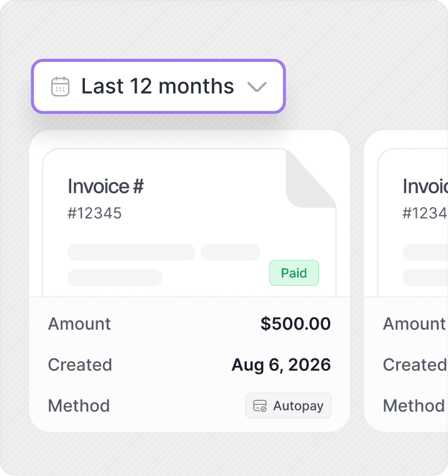Click the Autopay card icon
This screenshot has height=476, width=448.
[260, 406]
